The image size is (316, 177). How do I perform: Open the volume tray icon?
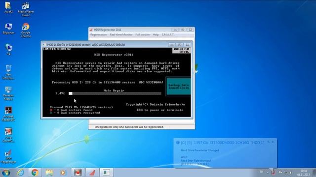pos(291,173)
